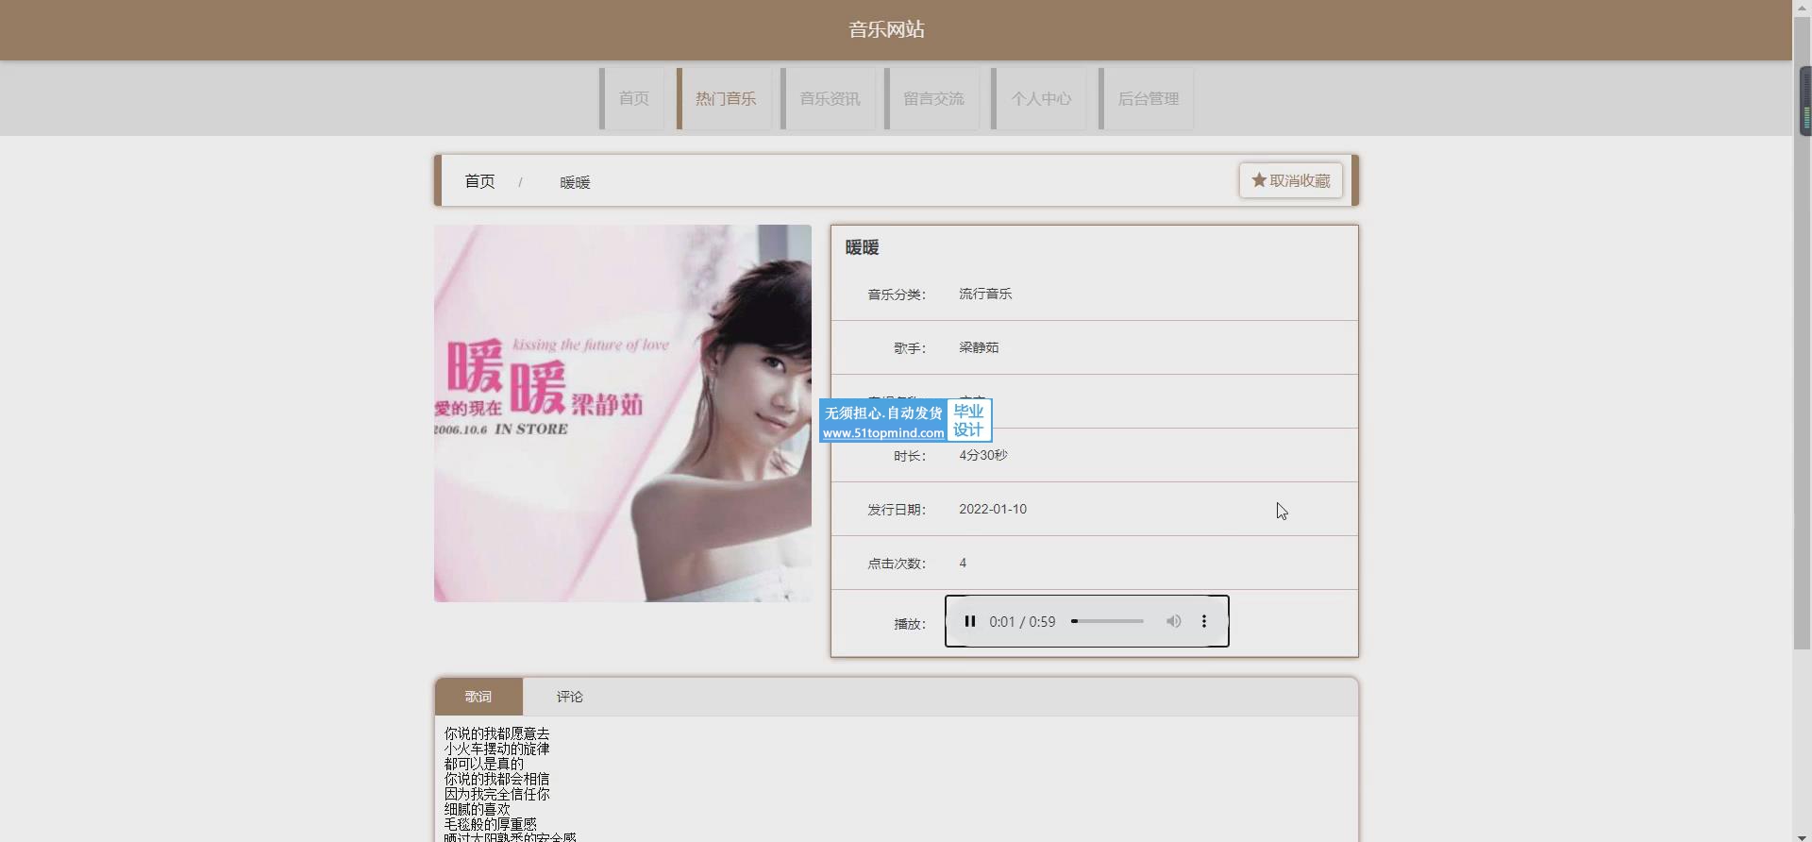Viewport: 1812px width, 842px height.
Task: Open the 留言交流 navigation item
Action: [932, 98]
